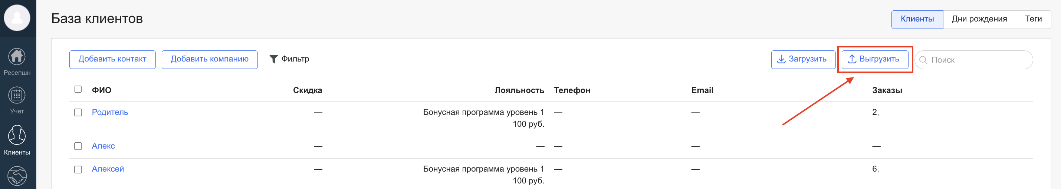Viewport: 1061px width, 189px height.
Task: Click the funnel Фильтр icon
Action: click(273, 59)
